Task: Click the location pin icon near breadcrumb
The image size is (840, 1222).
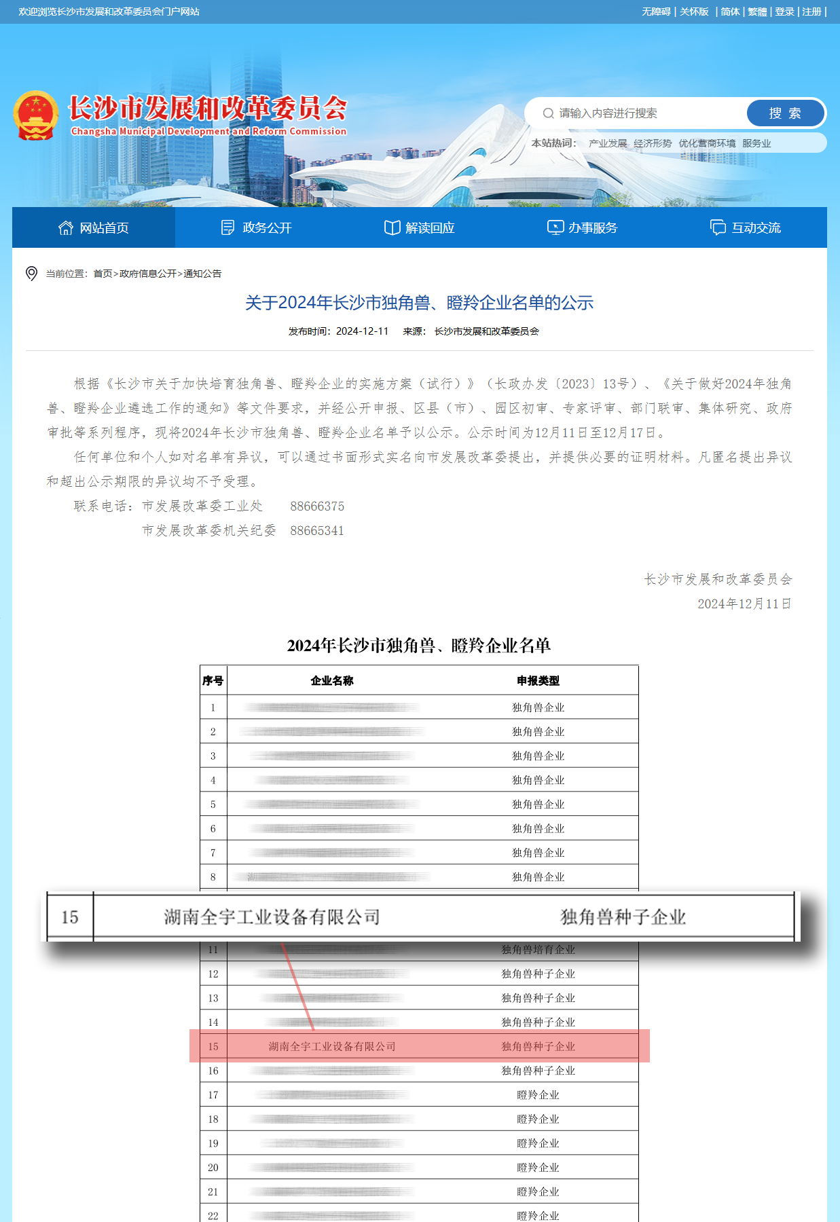Action: (x=31, y=274)
